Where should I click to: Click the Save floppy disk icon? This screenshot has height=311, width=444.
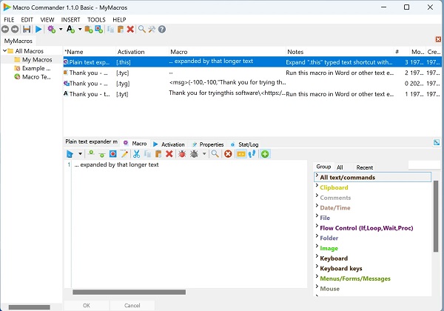point(27,29)
